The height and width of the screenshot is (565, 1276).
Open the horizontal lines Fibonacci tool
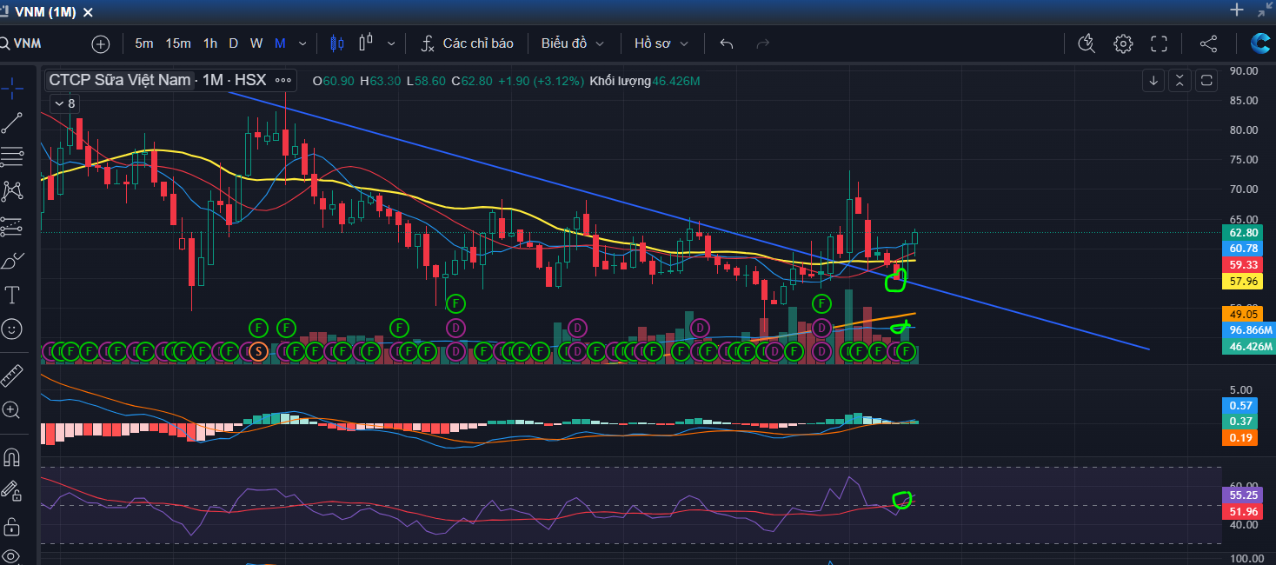(12, 157)
